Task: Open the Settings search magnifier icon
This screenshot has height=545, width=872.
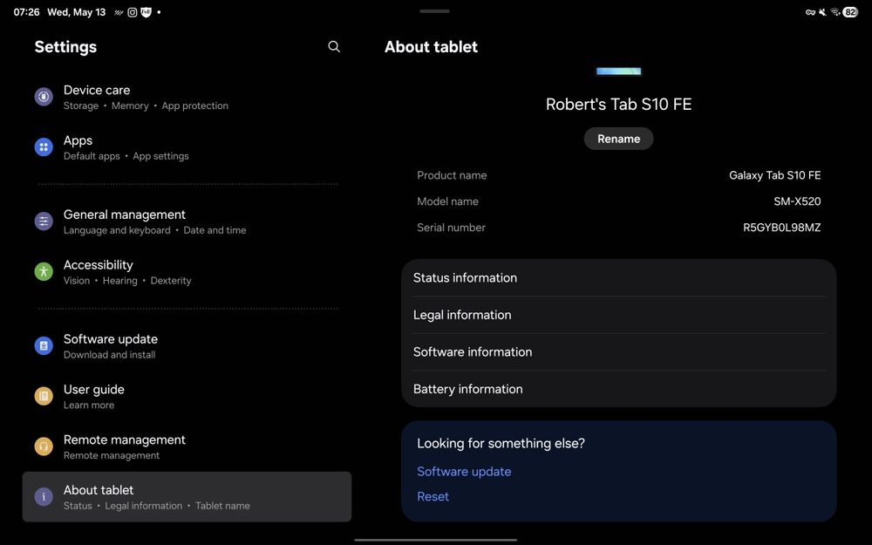Action: (334, 47)
